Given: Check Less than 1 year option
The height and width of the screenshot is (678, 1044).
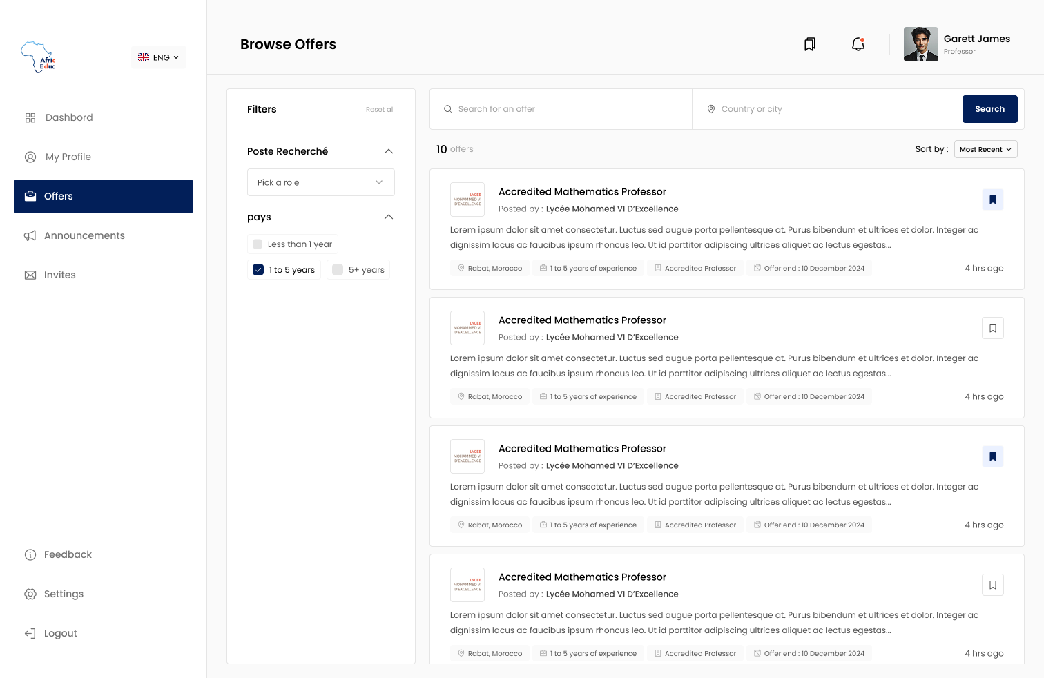Looking at the screenshot, I should tap(258, 244).
